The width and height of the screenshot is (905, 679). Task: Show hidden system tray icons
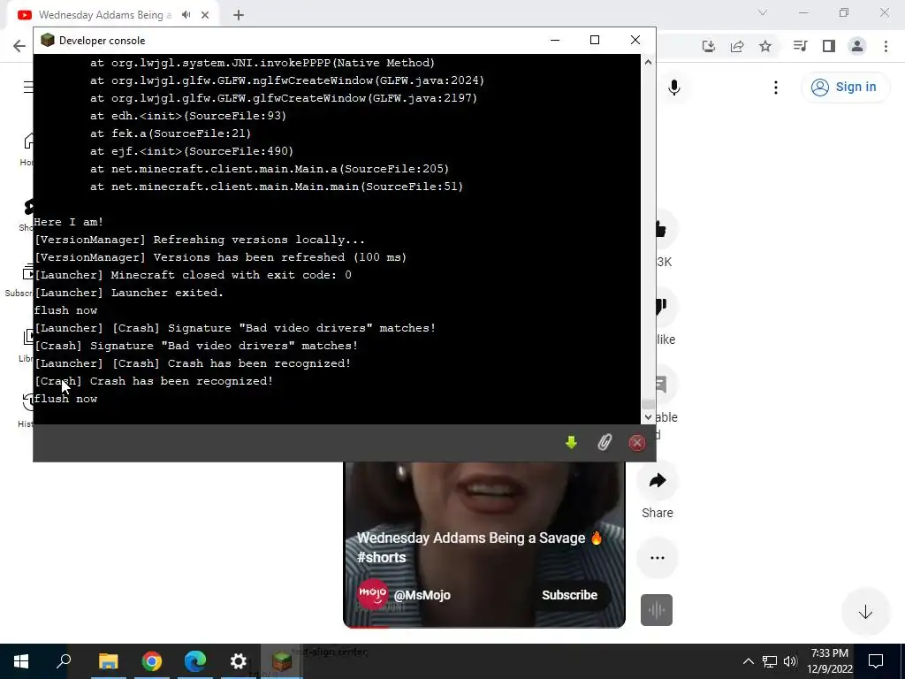click(x=748, y=661)
